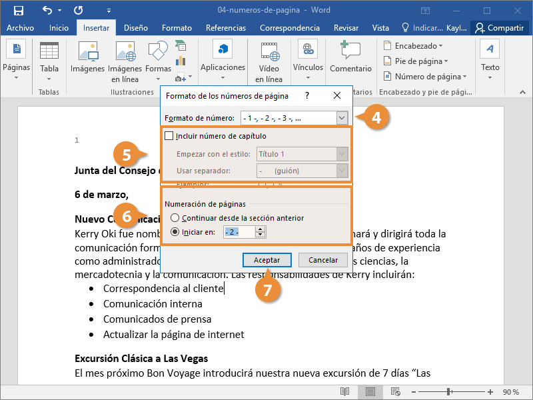This screenshot has height=400, width=533.
Task: Open the Número de página dropdown
Action: click(425, 77)
